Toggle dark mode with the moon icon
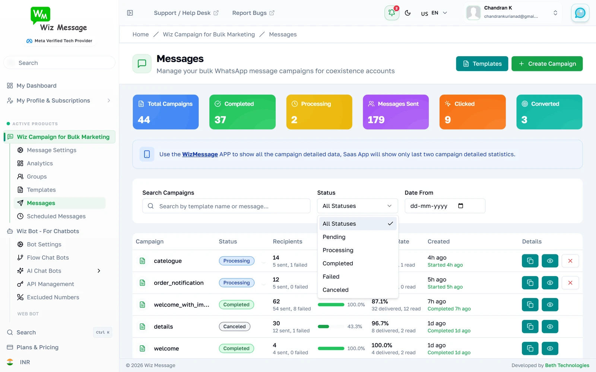This screenshot has height=372, width=596. pyautogui.click(x=408, y=13)
